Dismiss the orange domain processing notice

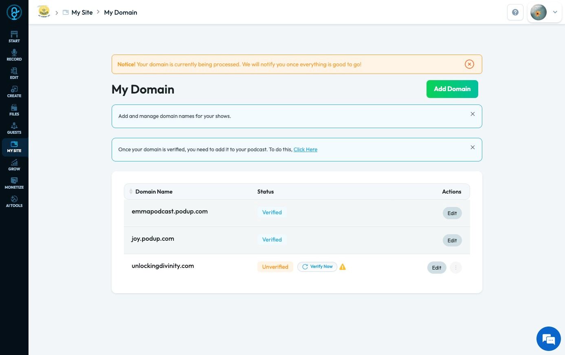click(x=469, y=64)
